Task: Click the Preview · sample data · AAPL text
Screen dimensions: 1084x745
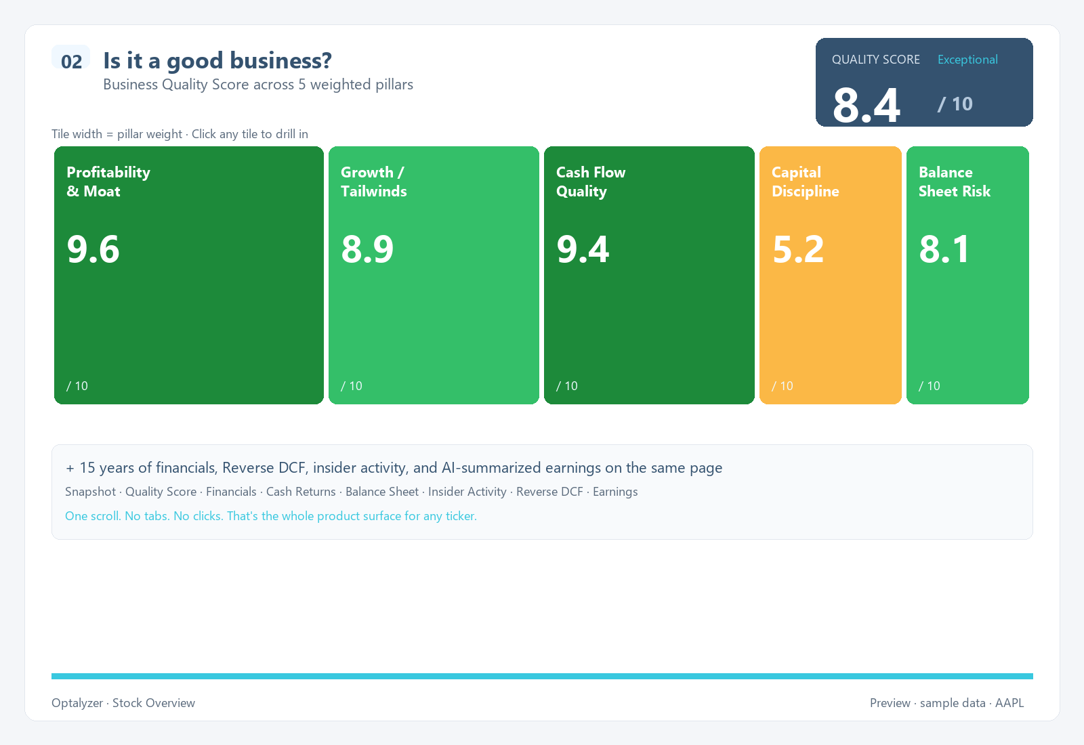Action: (946, 703)
